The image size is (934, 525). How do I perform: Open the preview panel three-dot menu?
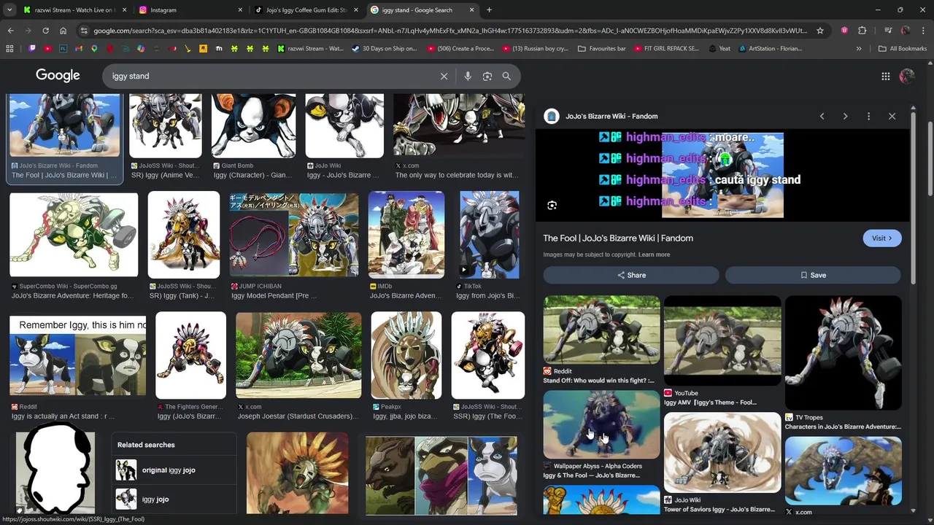coord(868,116)
